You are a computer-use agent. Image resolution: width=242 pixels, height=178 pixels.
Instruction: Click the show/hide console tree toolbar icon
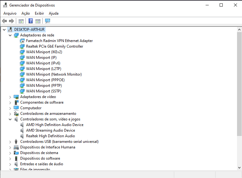click(x=21, y=21)
